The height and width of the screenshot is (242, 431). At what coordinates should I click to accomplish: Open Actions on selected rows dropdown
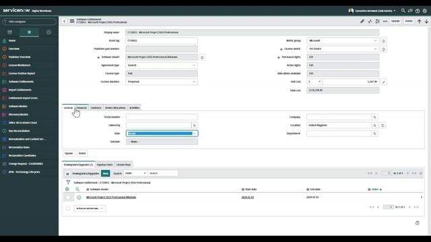(90, 208)
